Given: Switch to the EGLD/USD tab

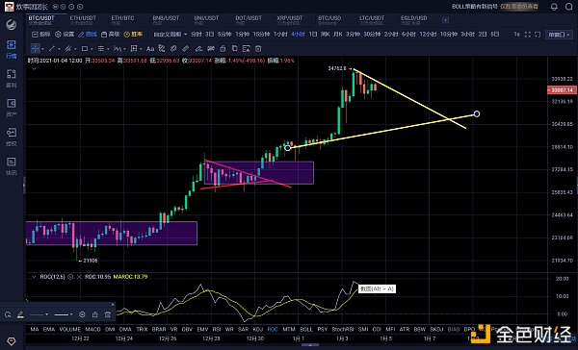Looking at the screenshot, I should pos(413,20).
